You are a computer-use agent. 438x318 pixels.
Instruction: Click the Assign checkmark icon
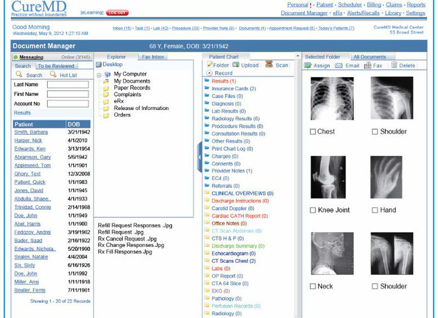[x=308, y=66]
